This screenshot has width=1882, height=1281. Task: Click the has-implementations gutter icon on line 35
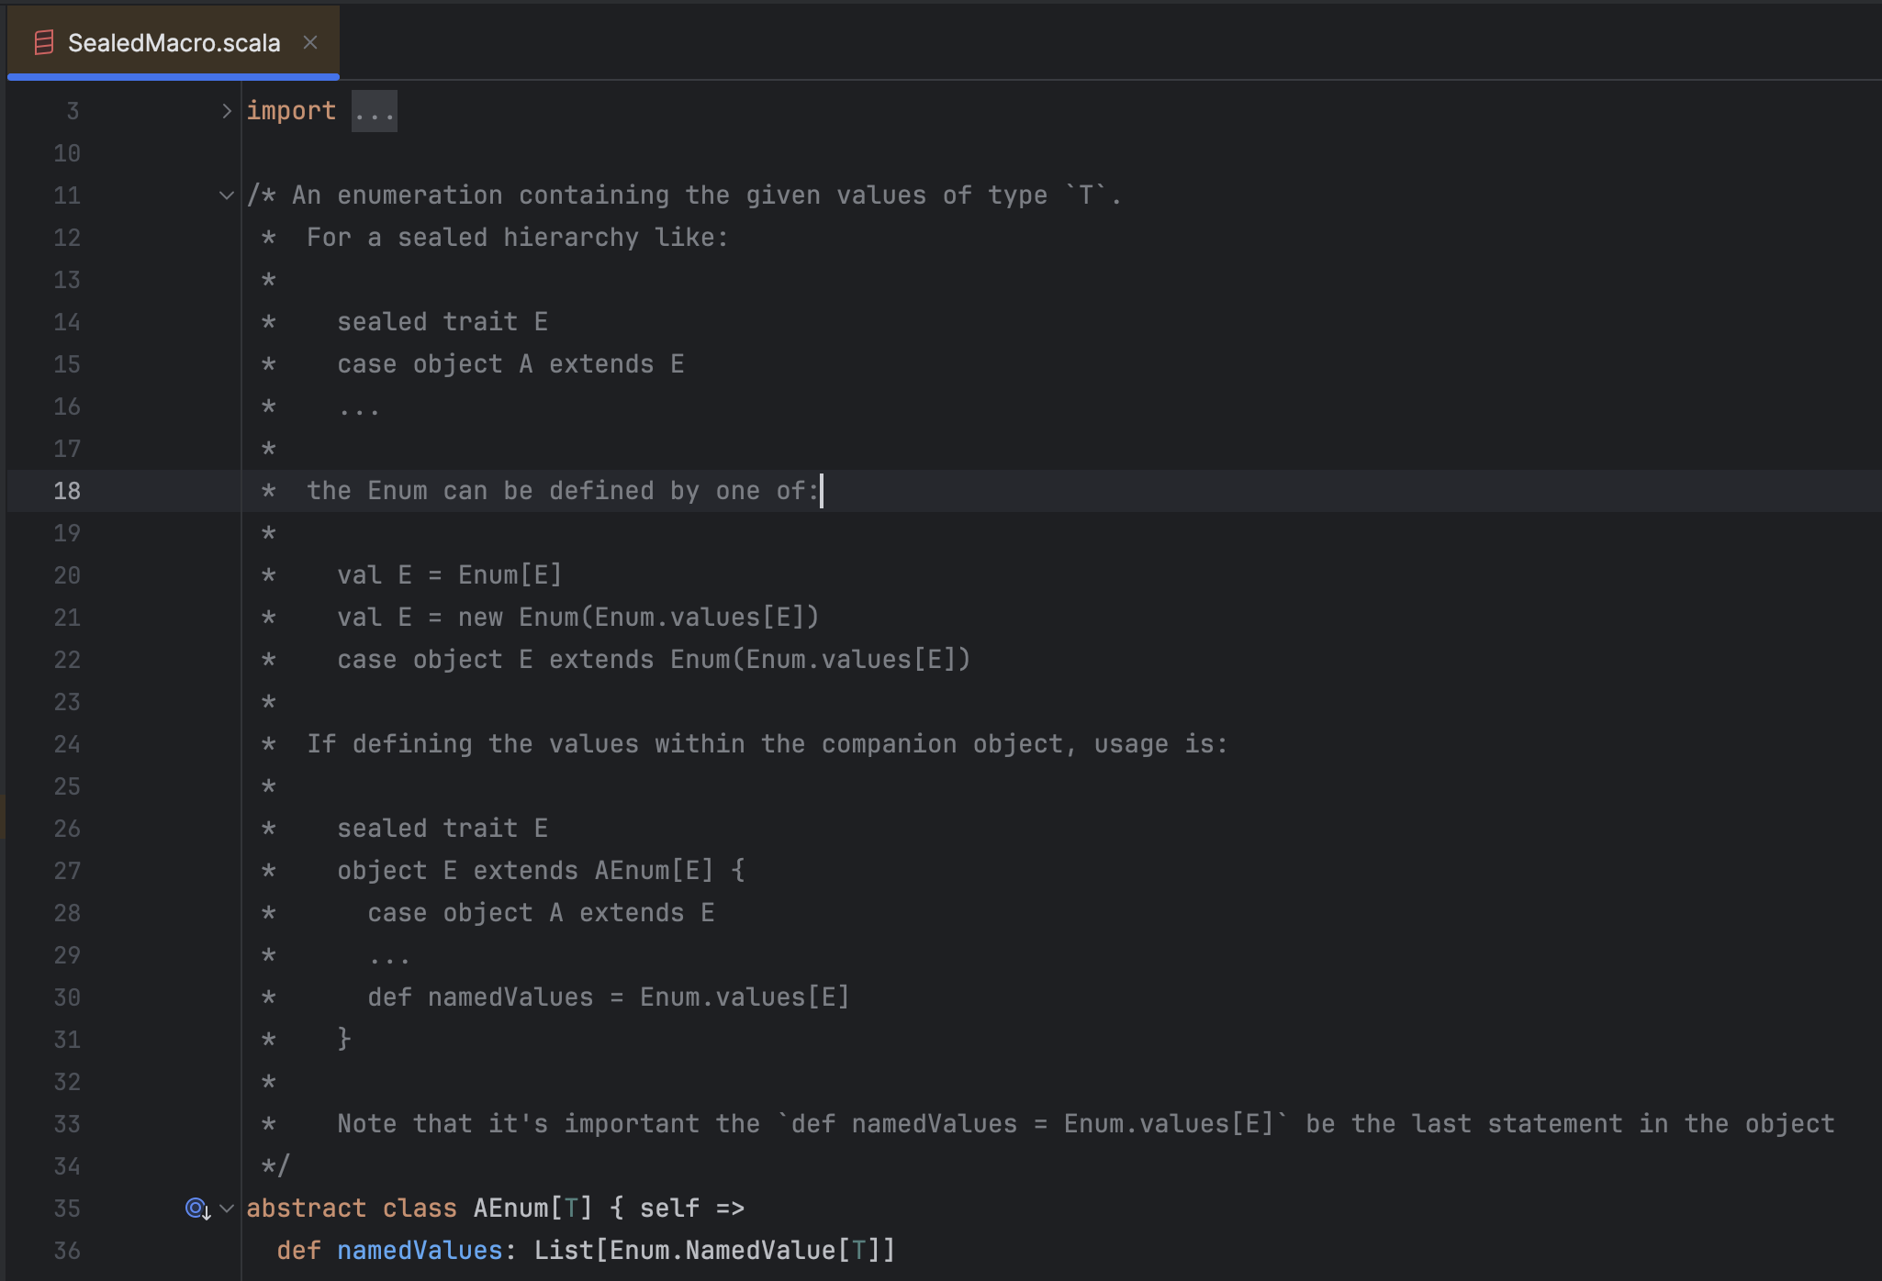(x=196, y=1209)
